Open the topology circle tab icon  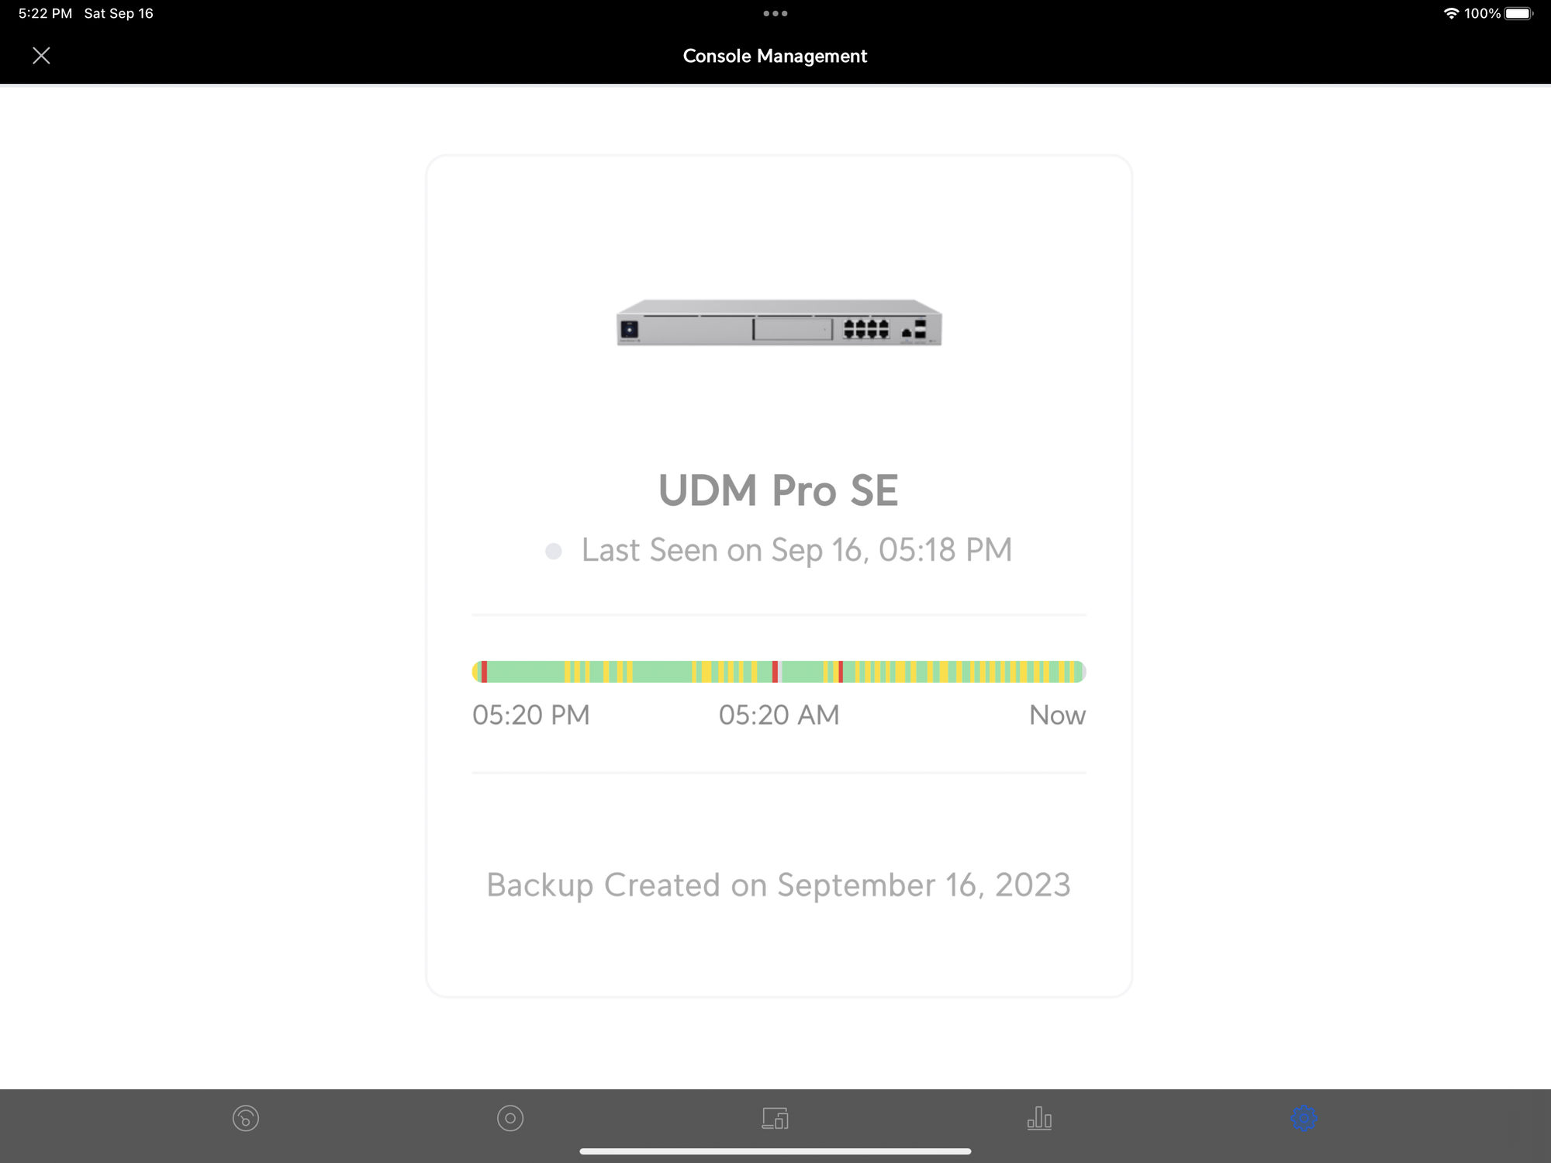tap(510, 1118)
